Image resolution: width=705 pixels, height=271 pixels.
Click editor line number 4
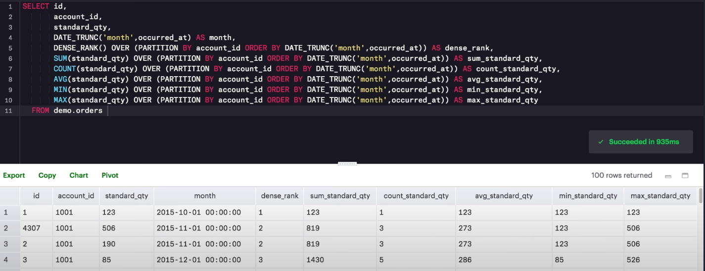point(10,38)
